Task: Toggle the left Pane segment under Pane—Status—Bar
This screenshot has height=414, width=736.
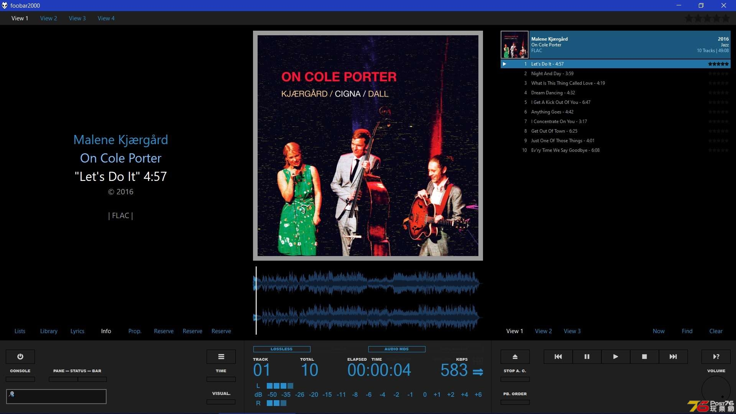Action: [x=63, y=379]
